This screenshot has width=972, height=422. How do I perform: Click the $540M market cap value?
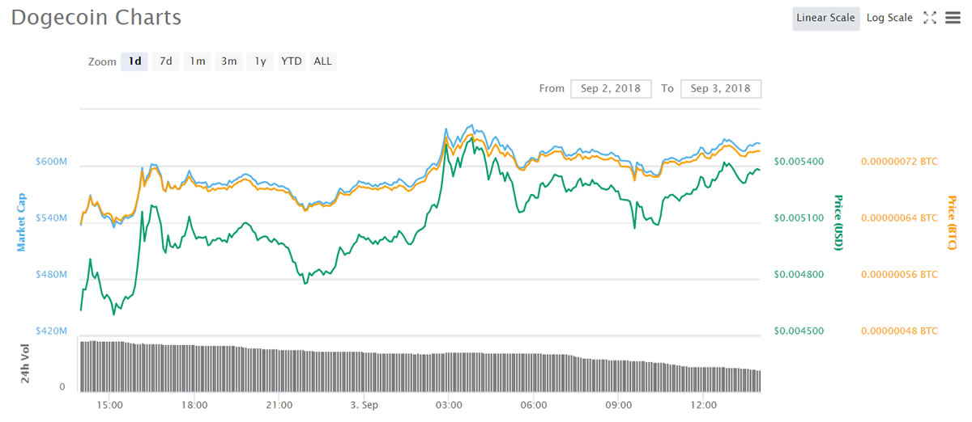point(51,218)
